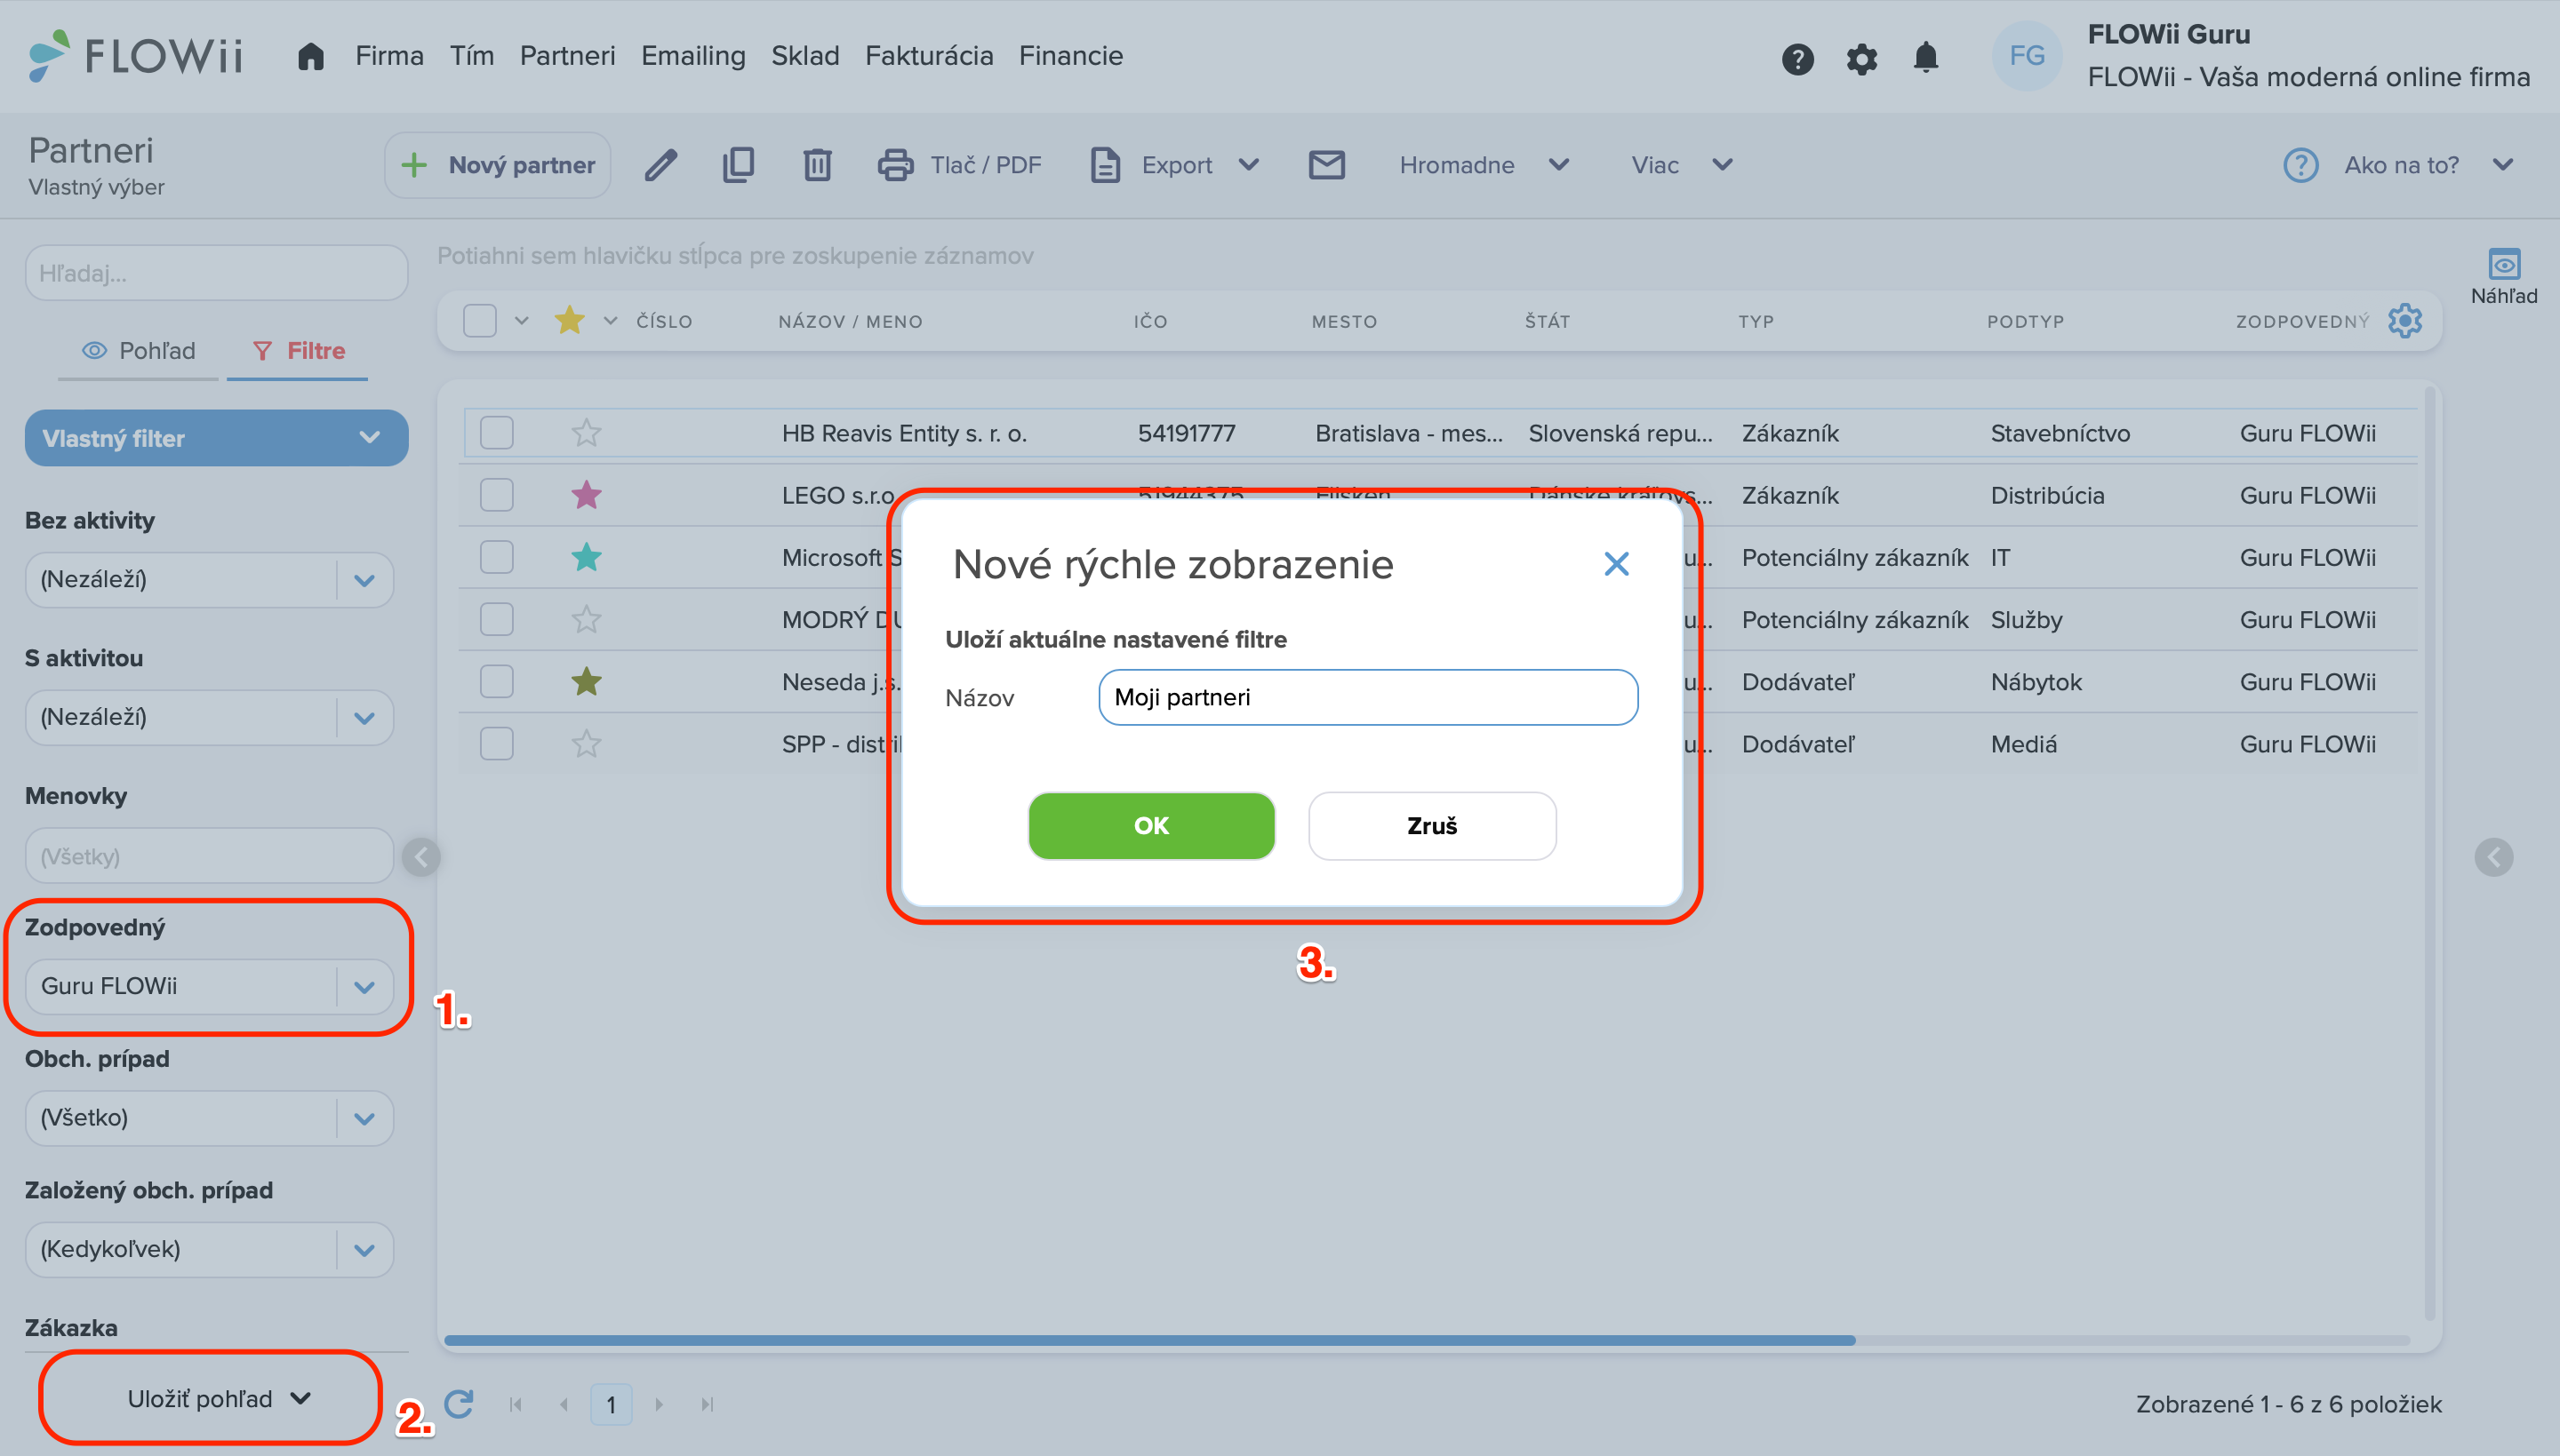2560x1456 pixels.
Task: Duplicate partner using copy icon
Action: pyautogui.click(x=739, y=165)
